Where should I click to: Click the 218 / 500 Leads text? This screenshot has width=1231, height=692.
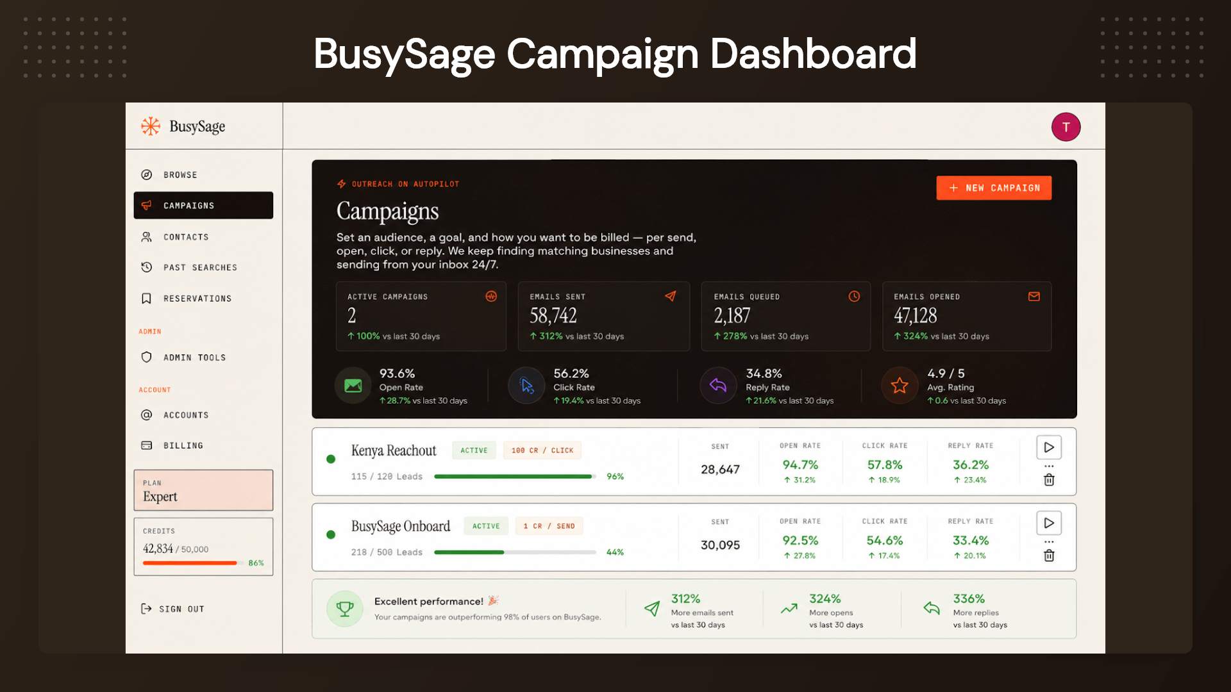(387, 552)
